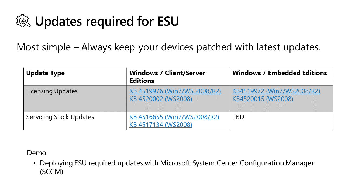Select the 'Update Type' header cell

pyautogui.click(x=75, y=77)
